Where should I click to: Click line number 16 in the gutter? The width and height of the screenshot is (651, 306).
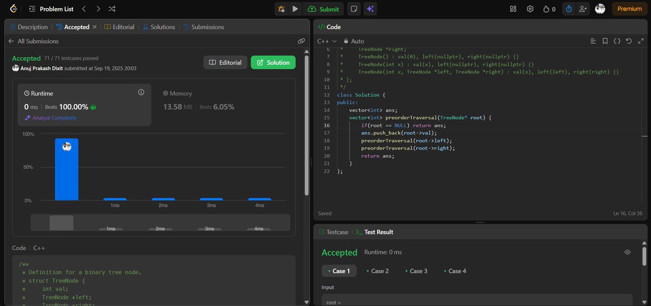327,125
